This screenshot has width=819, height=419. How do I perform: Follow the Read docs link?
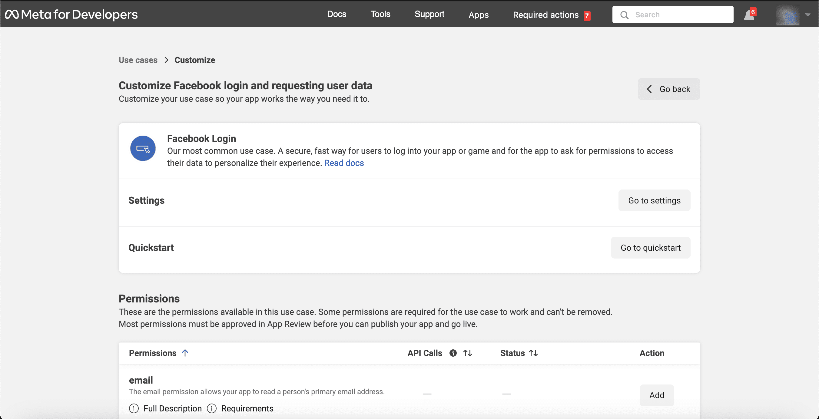(344, 163)
